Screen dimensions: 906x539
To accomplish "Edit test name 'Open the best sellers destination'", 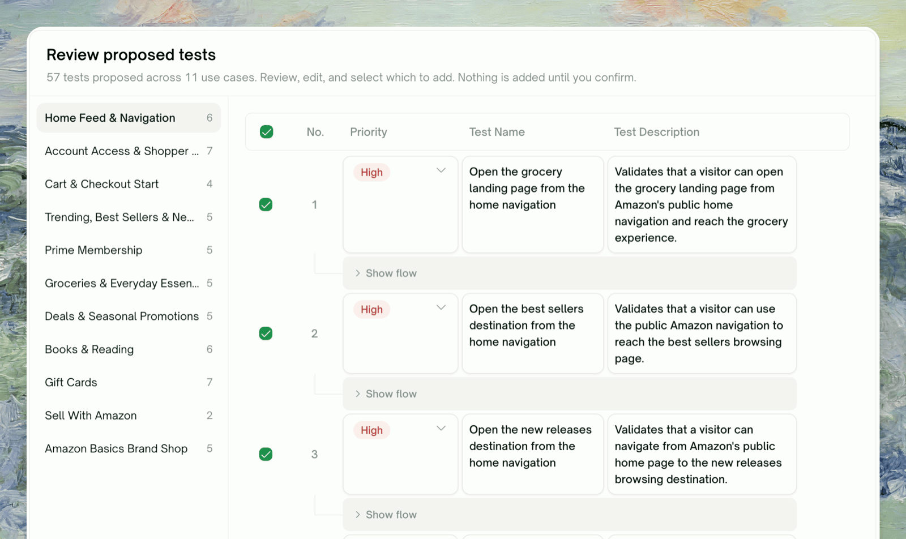I will click(x=533, y=333).
